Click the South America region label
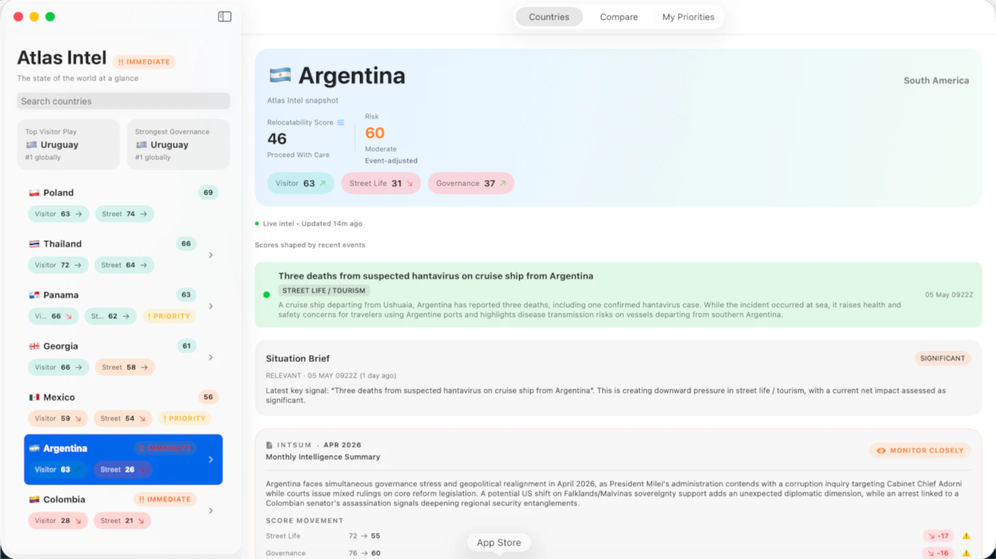 tap(936, 80)
